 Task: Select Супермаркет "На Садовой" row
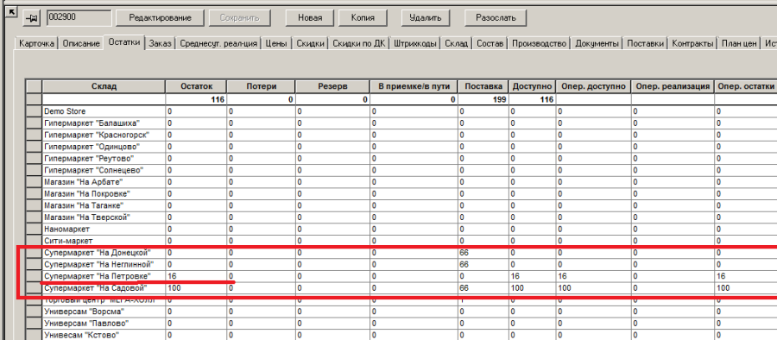coord(401,288)
